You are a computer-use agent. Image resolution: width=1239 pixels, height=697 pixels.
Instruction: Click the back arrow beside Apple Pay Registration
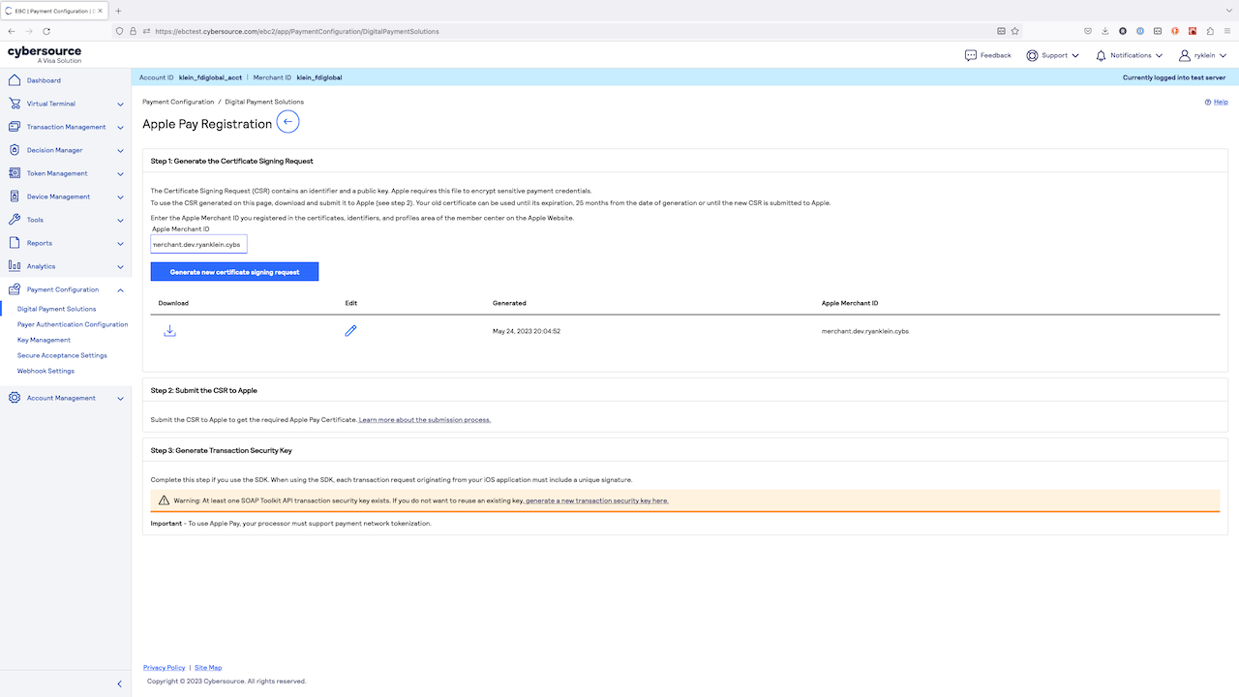click(x=287, y=122)
